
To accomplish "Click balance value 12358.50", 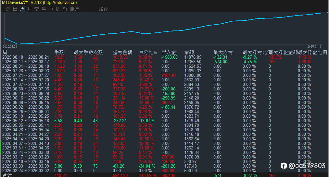I will click(x=193, y=62).
